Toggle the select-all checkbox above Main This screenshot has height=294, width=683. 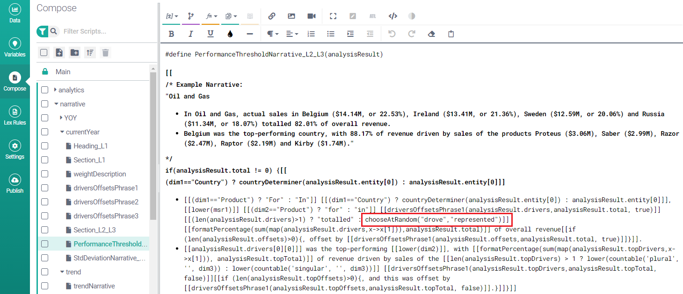point(44,53)
